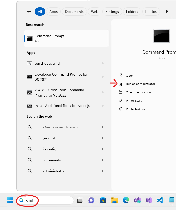Screen dimensions: 176x210
Task: Open Microsoft Edge from taskbar
Action: pyautogui.click(x=126, y=200)
